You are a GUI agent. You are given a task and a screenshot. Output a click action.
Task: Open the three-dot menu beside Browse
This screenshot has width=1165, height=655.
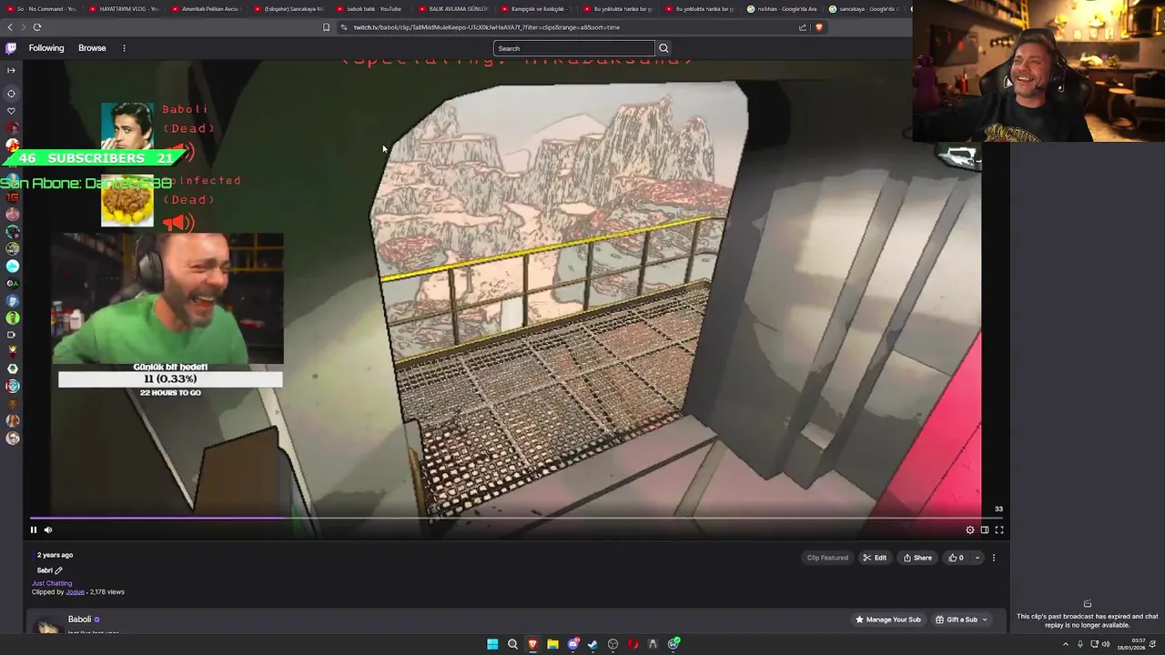pos(124,48)
